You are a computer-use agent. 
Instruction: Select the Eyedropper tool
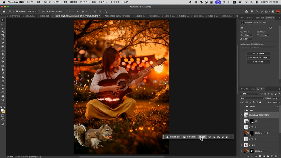click(x=3, y=43)
